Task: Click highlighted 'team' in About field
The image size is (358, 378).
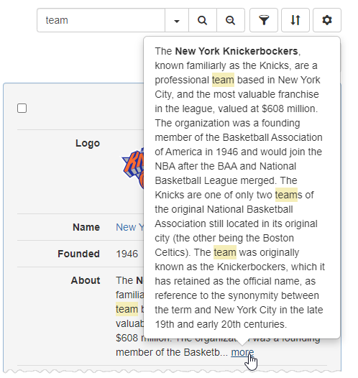Action: coord(127,309)
